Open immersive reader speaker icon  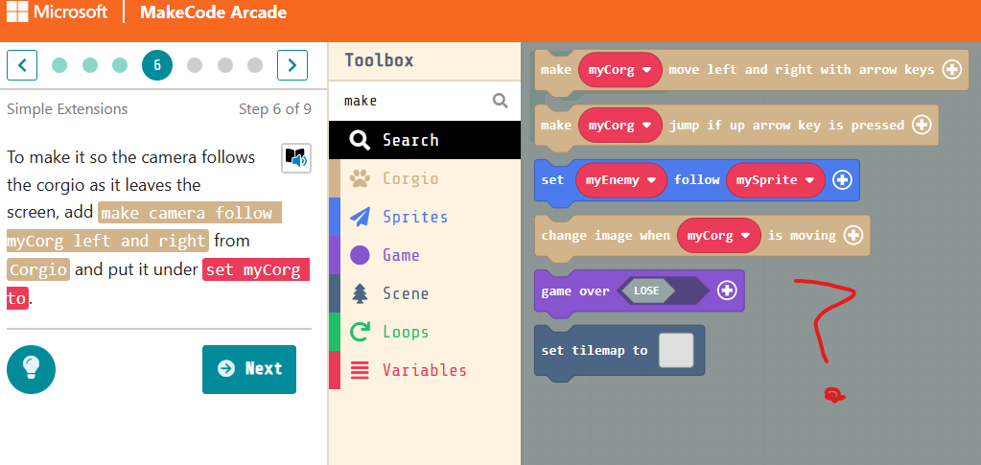296,158
